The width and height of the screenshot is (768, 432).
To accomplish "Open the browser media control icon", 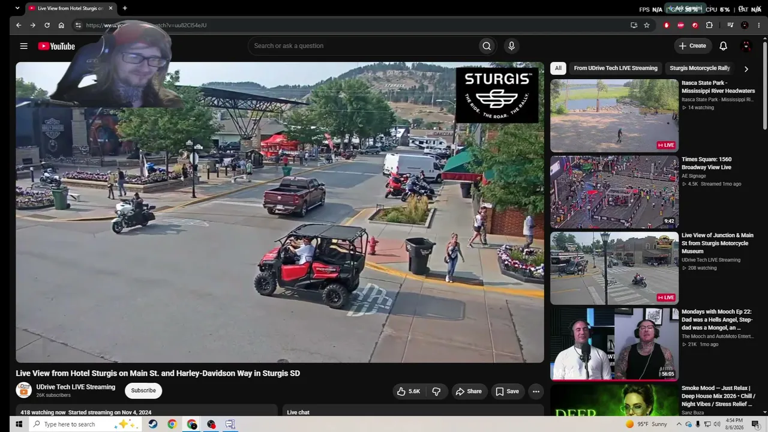I will point(730,25).
